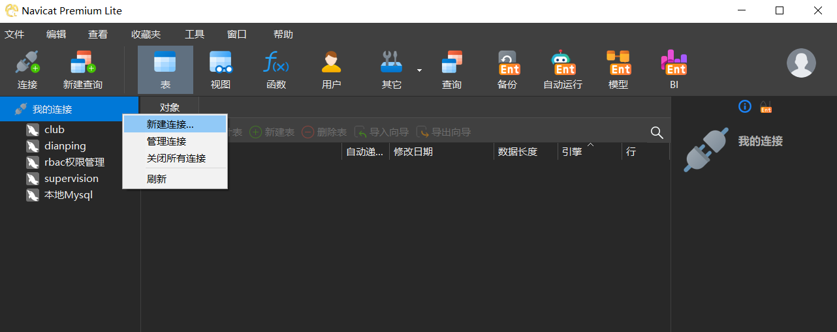This screenshot has height=332, width=837.
Task: Click the club connection database icon
Action: coord(33,130)
